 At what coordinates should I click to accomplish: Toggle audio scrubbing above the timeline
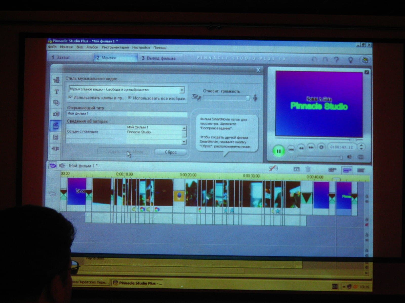(x=273, y=168)
